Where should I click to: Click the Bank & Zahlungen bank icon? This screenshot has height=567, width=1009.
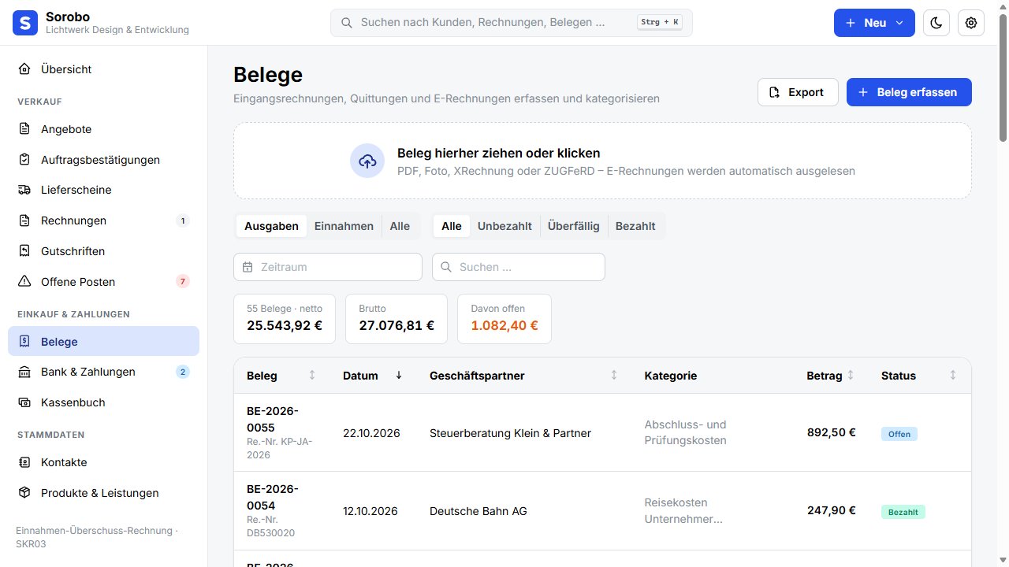(x=25, y=372)
